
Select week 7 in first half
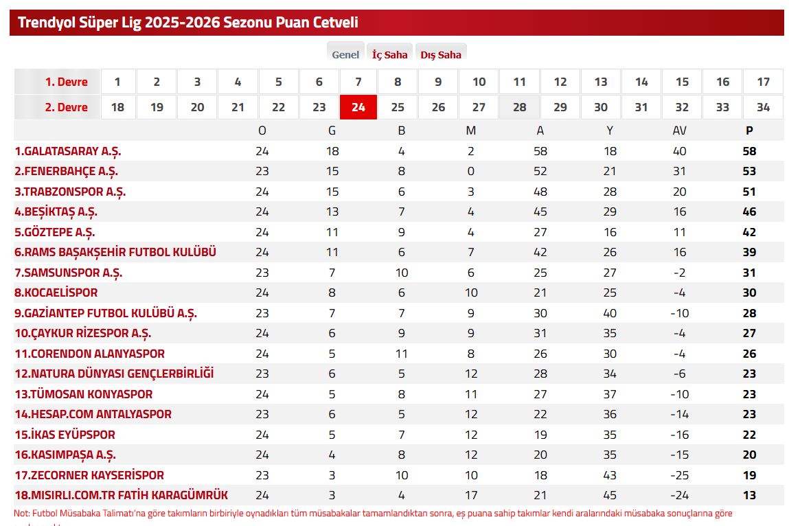pos(358,82)
